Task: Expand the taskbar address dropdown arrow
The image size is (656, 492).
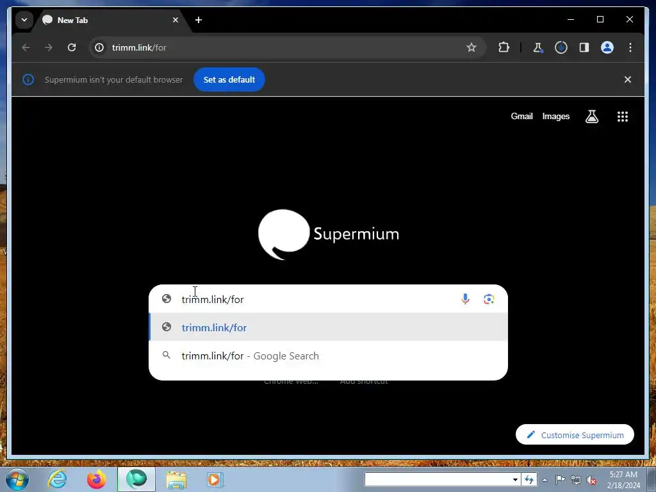Action: pos(516,479)
